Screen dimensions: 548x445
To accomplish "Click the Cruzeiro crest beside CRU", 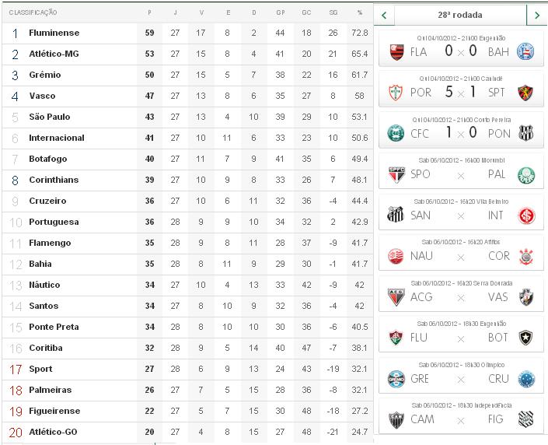I will click(x=525, y=379).
